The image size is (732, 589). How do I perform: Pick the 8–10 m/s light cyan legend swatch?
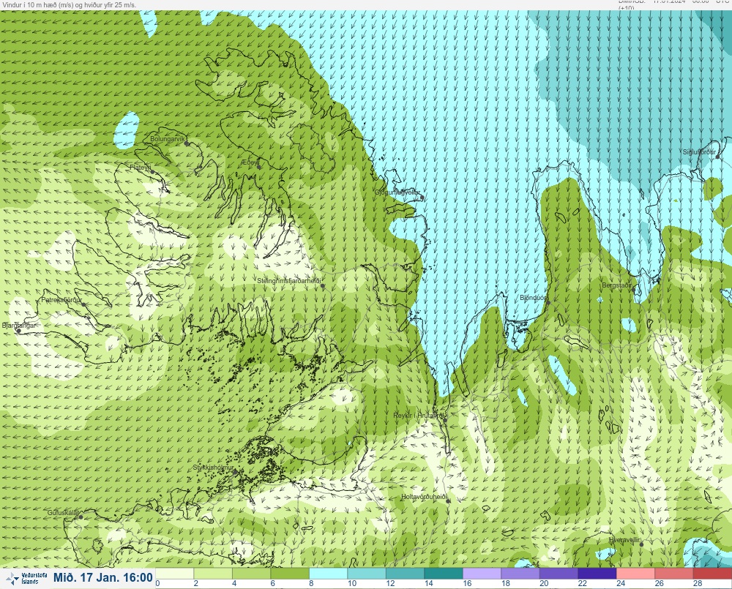(x=328, y=573)
